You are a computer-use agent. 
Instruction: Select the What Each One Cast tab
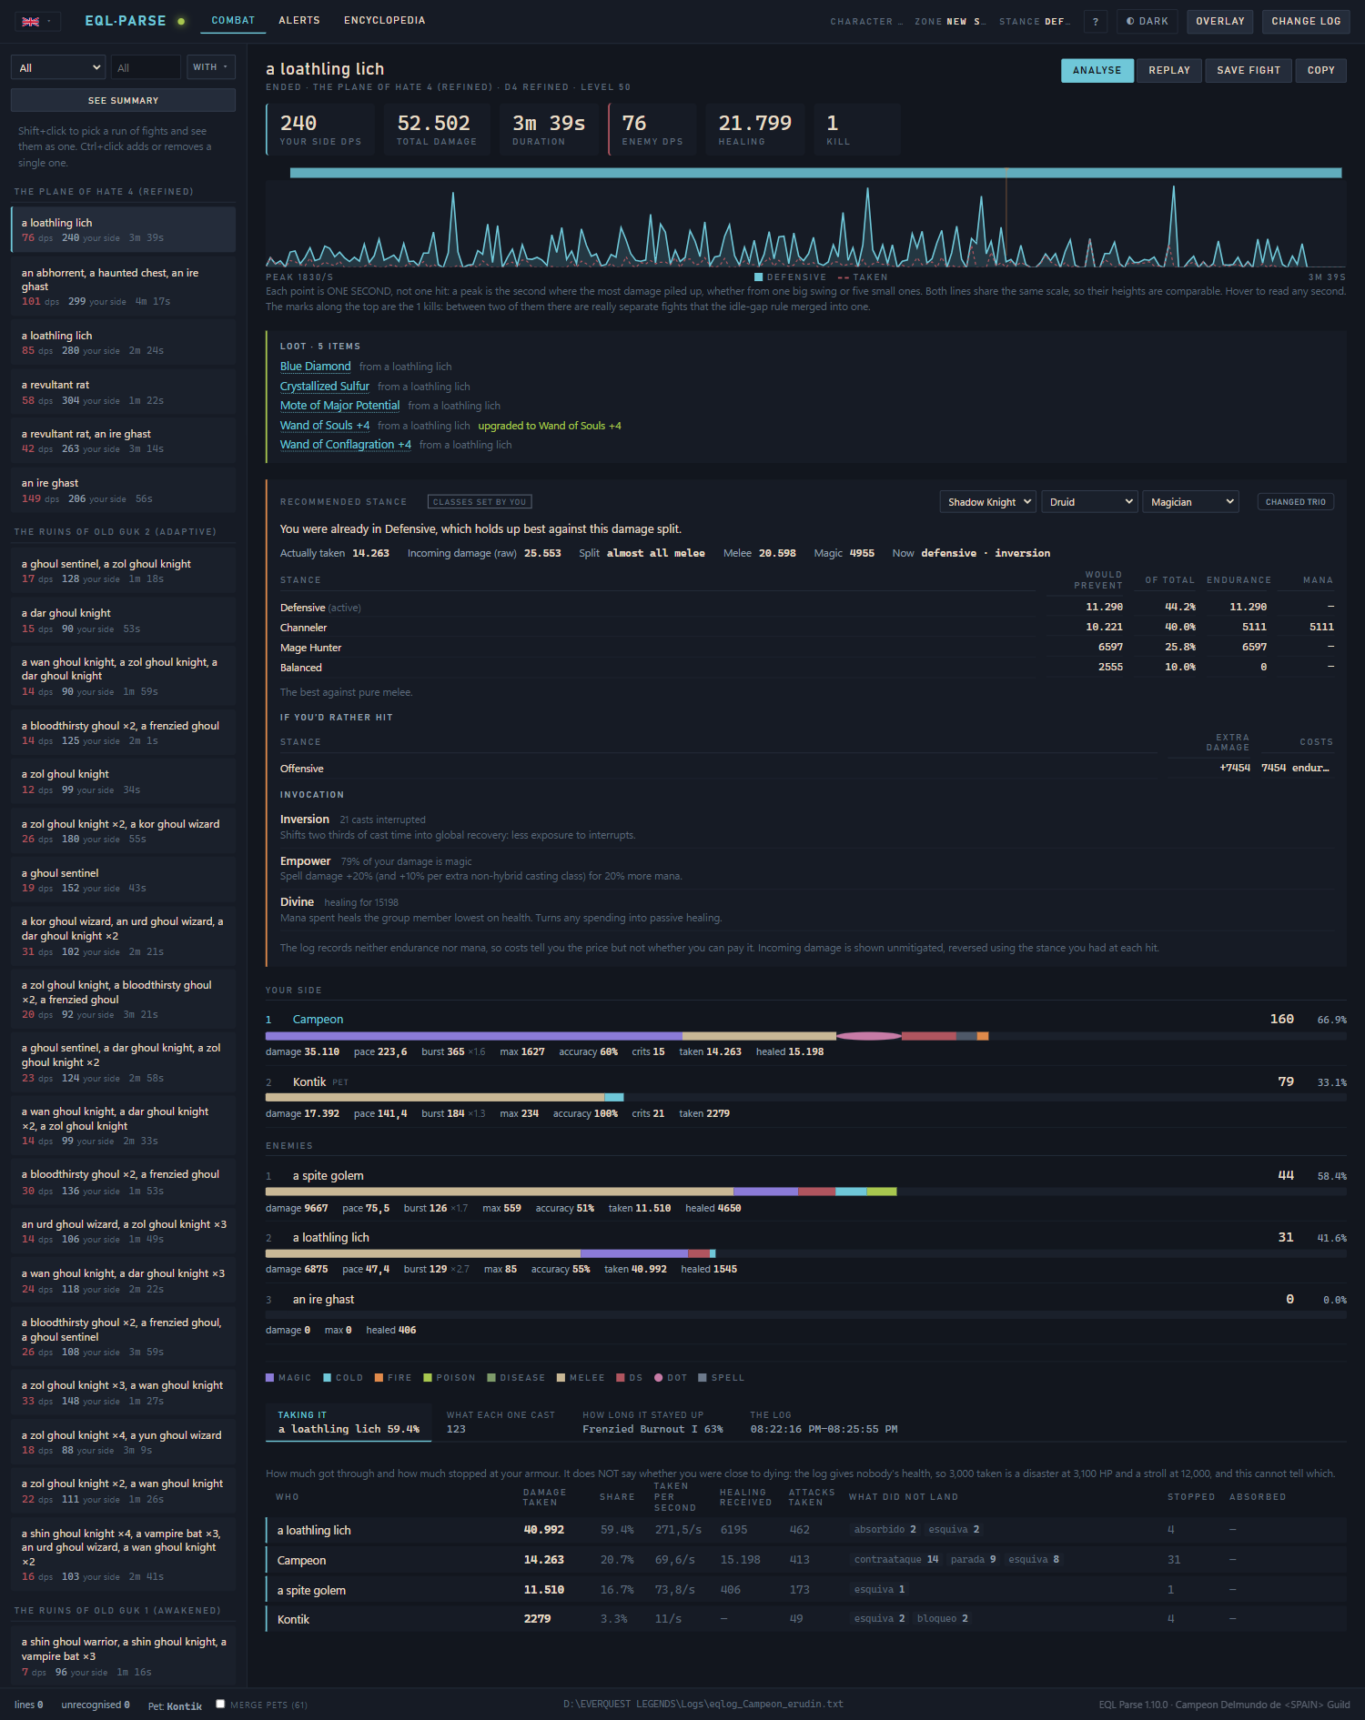500,1422
